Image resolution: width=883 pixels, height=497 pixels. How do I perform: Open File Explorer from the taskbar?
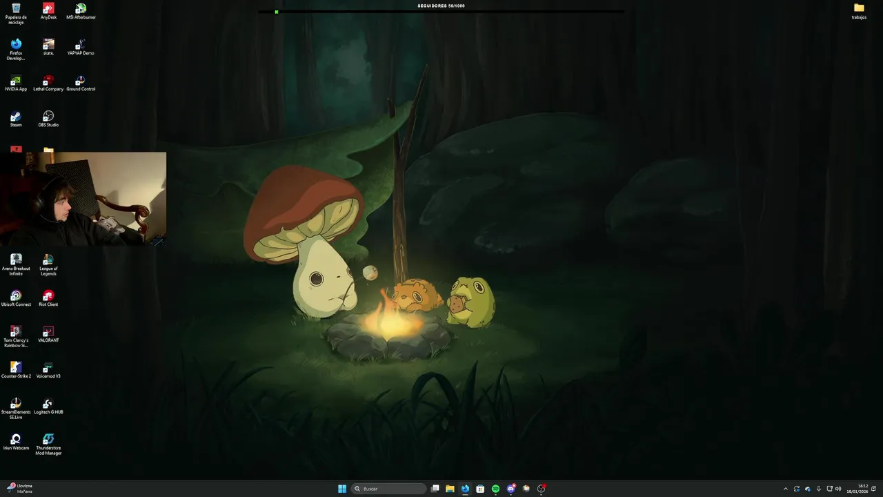click(x=450, y=489)
